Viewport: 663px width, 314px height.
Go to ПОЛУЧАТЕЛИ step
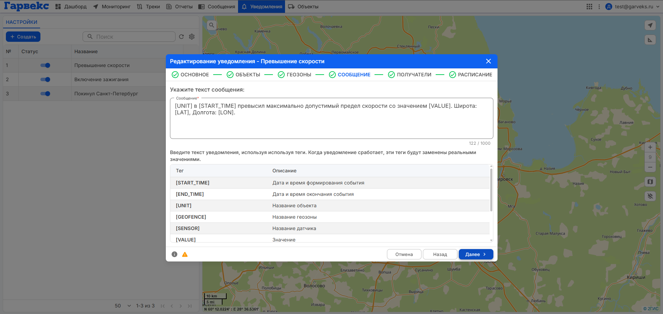(x=410, y=75)
